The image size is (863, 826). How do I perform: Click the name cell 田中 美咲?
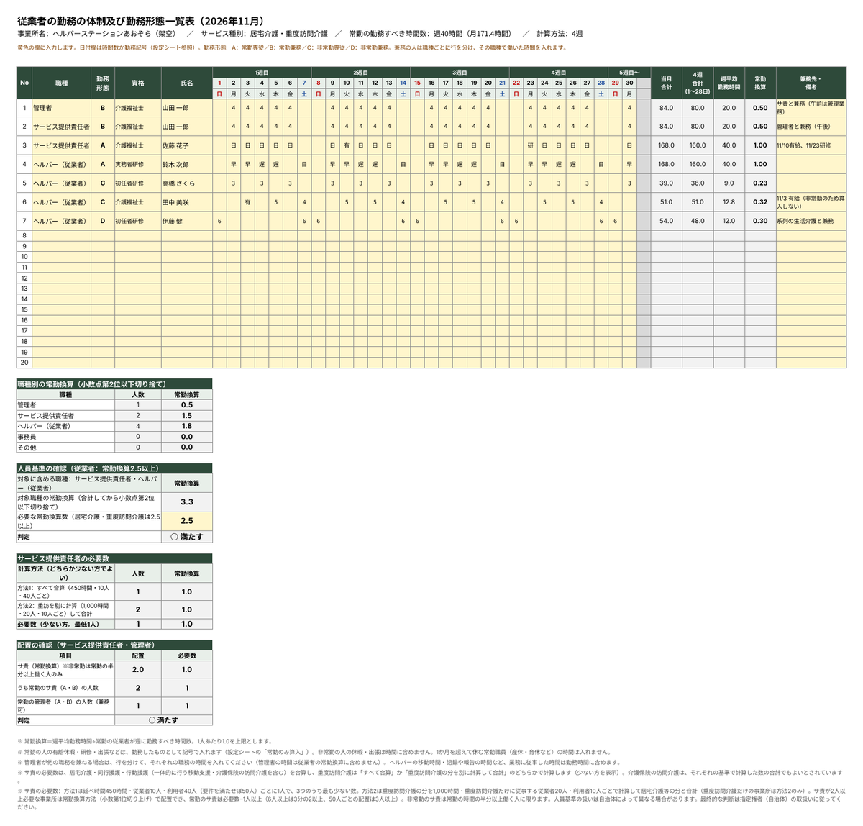(x=186, y=202)
